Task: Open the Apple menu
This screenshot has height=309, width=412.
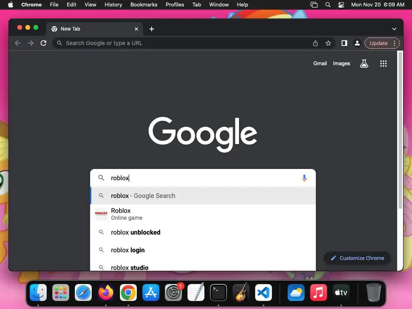Action: tap(10, 4)
